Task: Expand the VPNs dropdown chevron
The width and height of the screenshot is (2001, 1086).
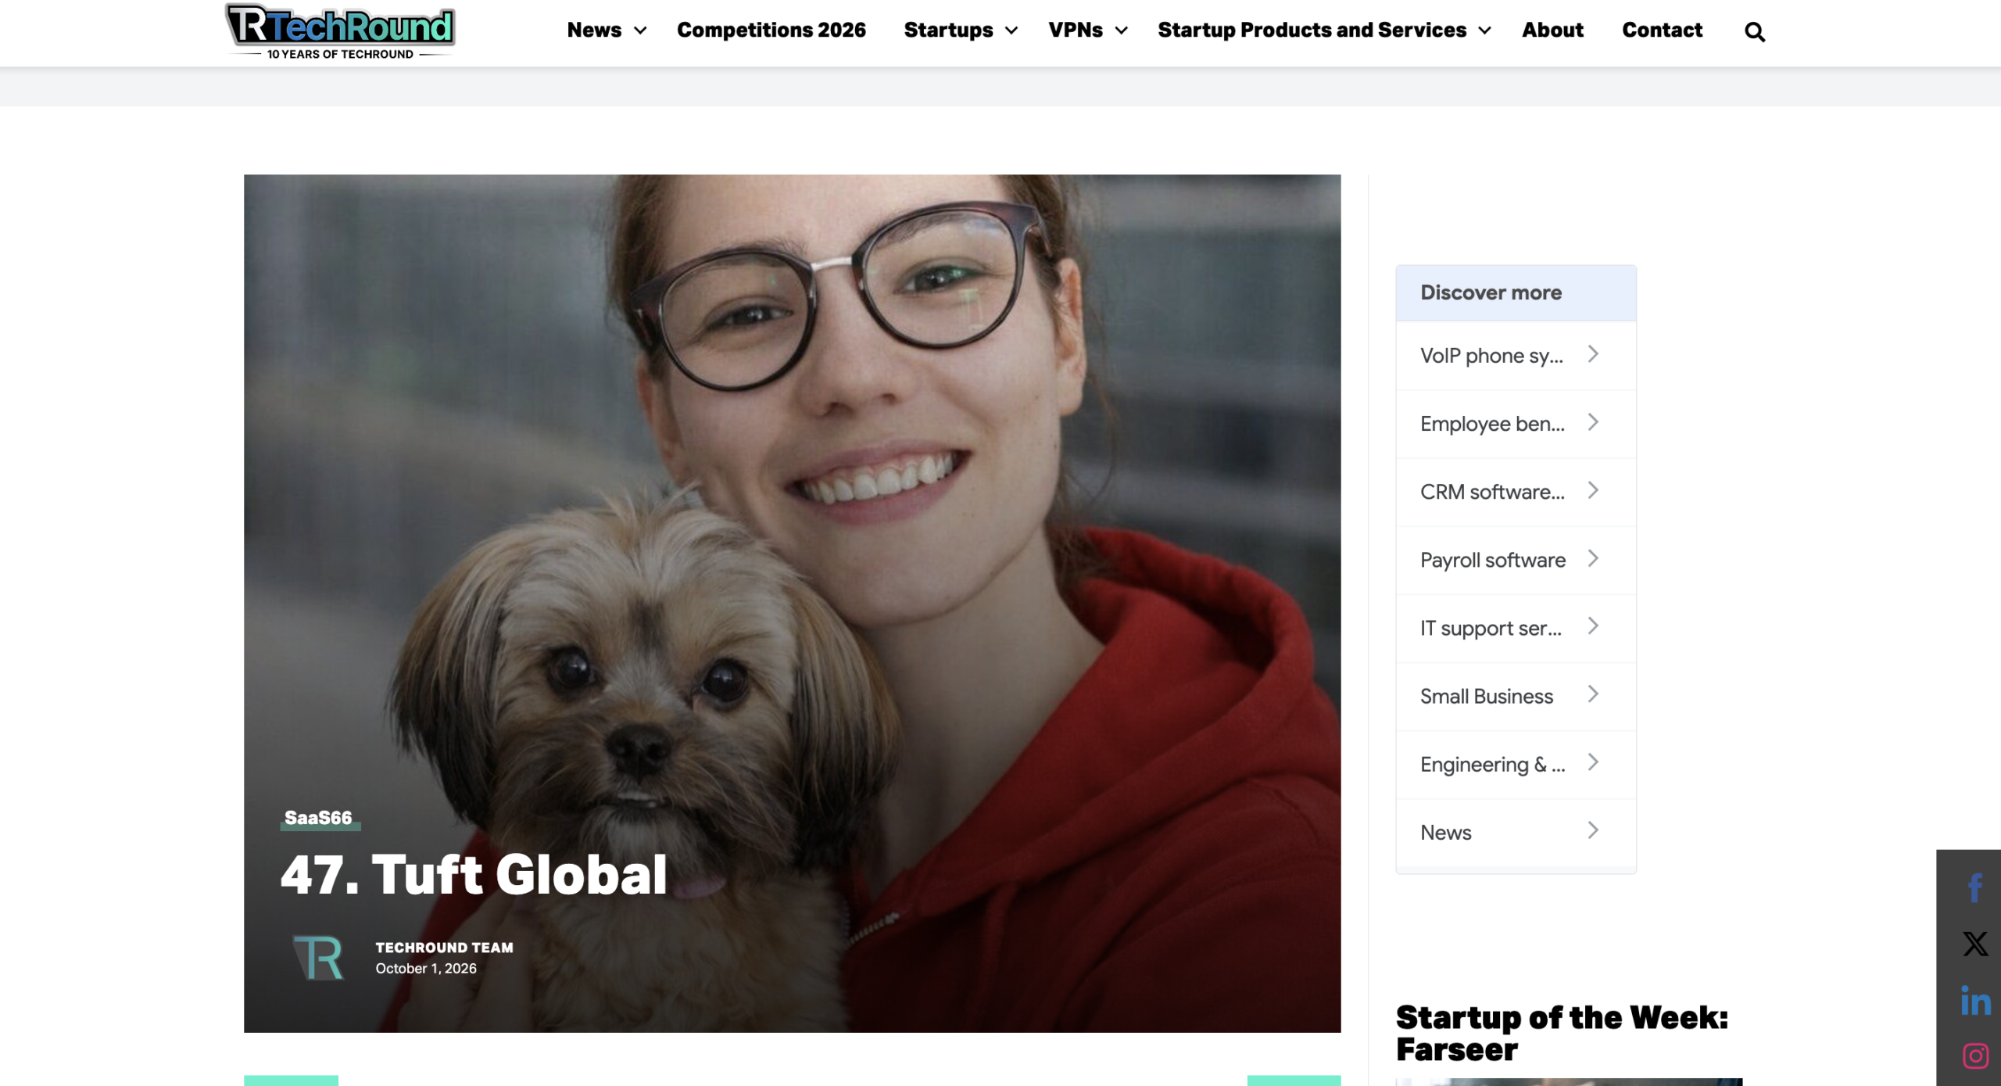Action: point(1121,30)
